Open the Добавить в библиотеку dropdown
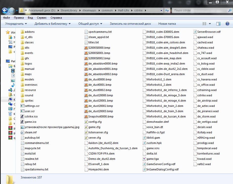This screenshot has width=233, height=184. coord(53,23)
